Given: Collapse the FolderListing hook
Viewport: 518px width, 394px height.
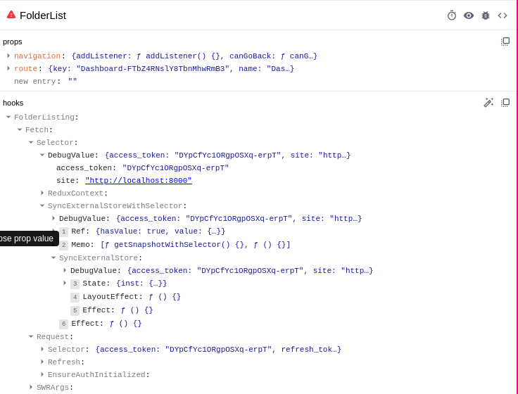Looking at the screenshot, I should tap(8, 117).
